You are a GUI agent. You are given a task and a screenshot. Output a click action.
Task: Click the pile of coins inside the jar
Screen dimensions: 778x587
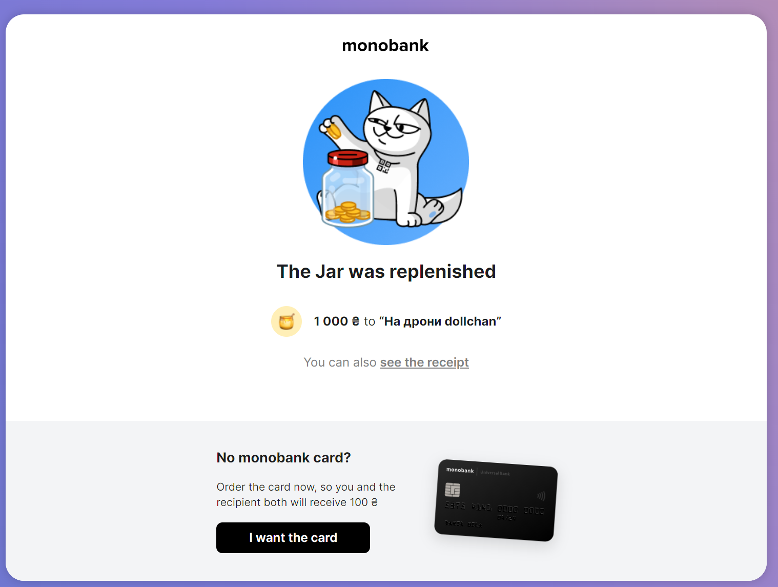348,212
